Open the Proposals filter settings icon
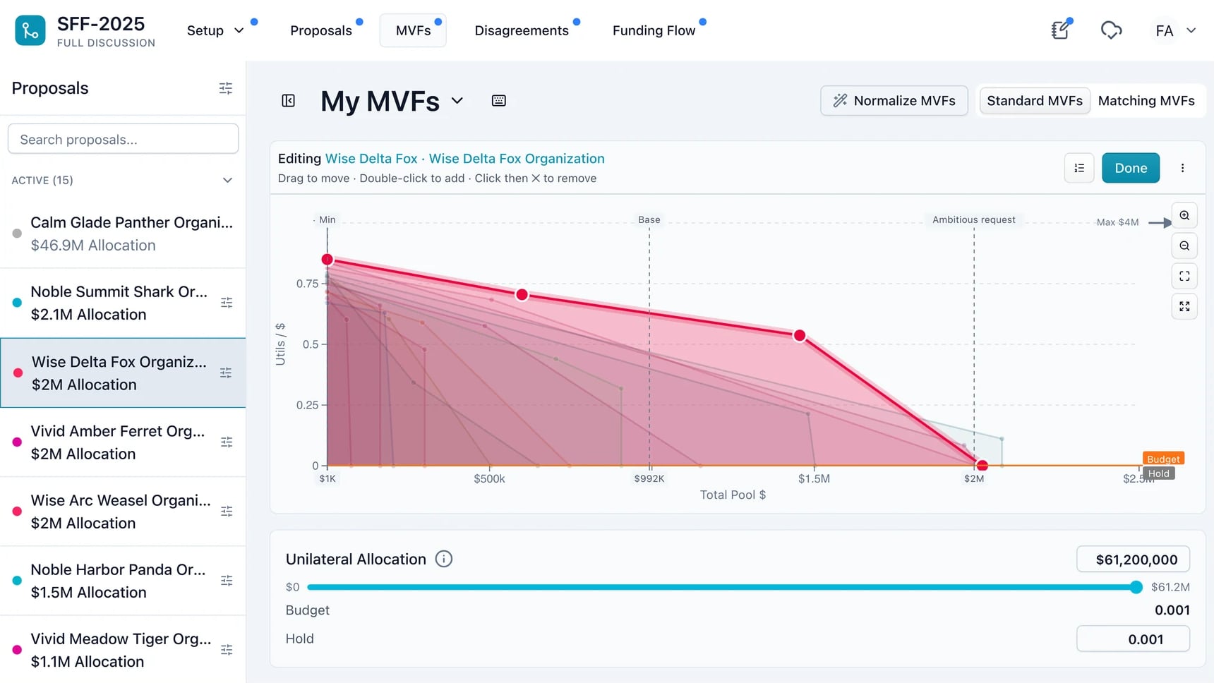This screenshot has height=683, width=1214. click(x=226, y=88)
